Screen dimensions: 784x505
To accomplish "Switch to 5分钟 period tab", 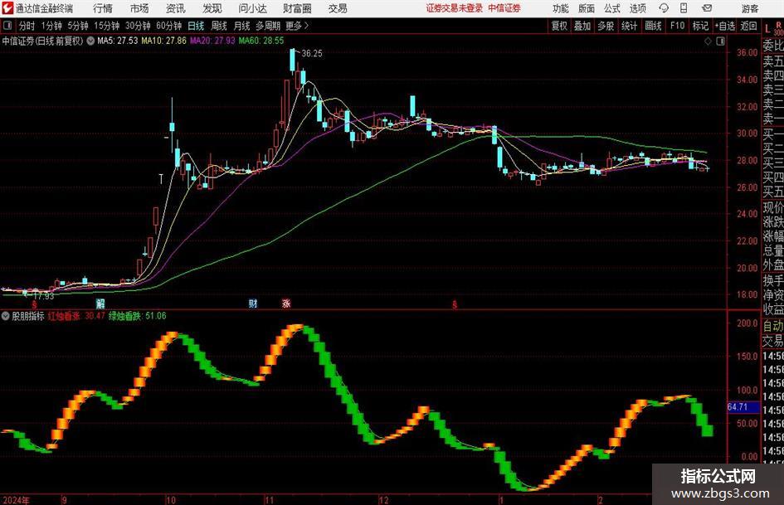I will [x=77, y=26].
